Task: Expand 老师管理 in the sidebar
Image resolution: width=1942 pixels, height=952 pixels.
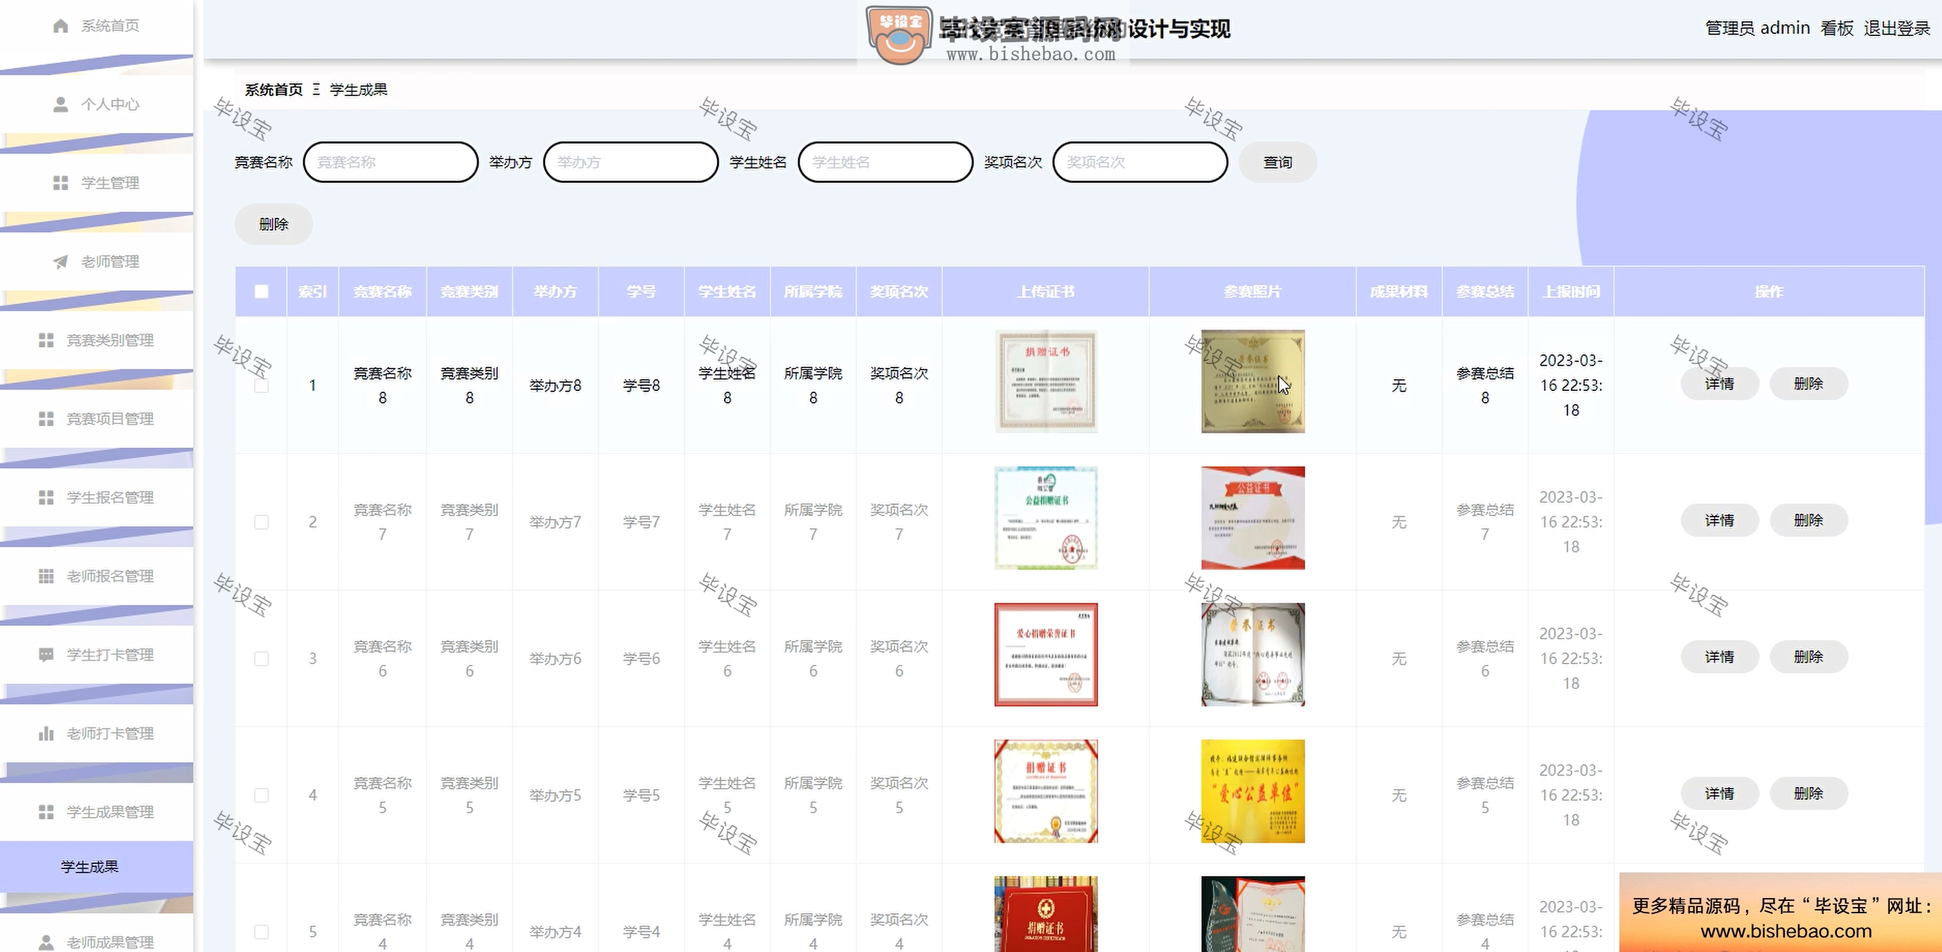Action: (x=96, y=262)
